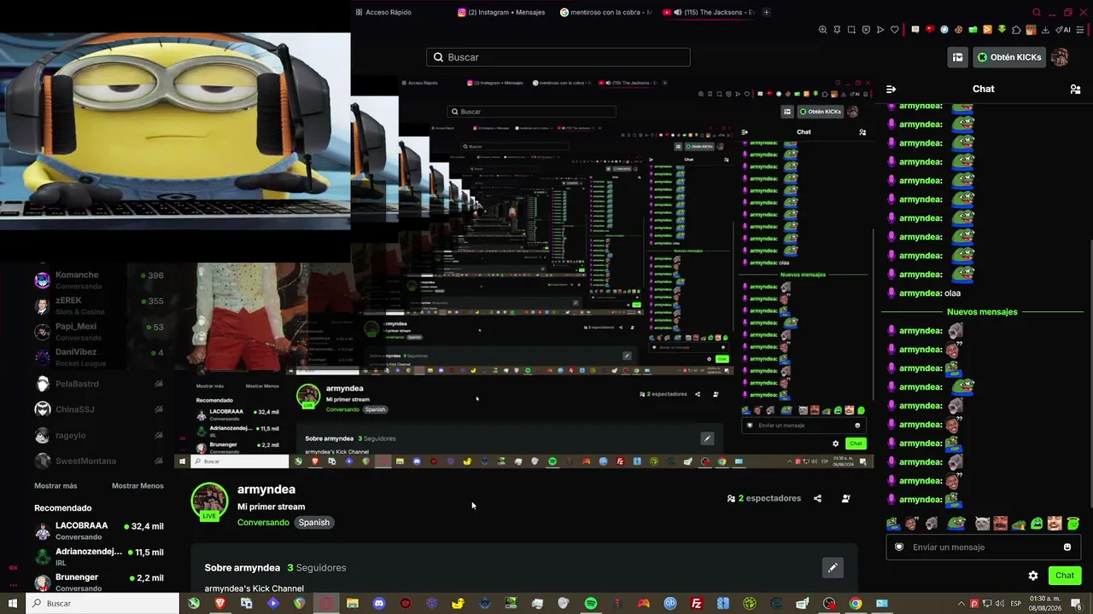The height and width of the screenshot is (614, 1093).
Task: Open the offline ChinaSSJ channel
Action: point(99,409)
